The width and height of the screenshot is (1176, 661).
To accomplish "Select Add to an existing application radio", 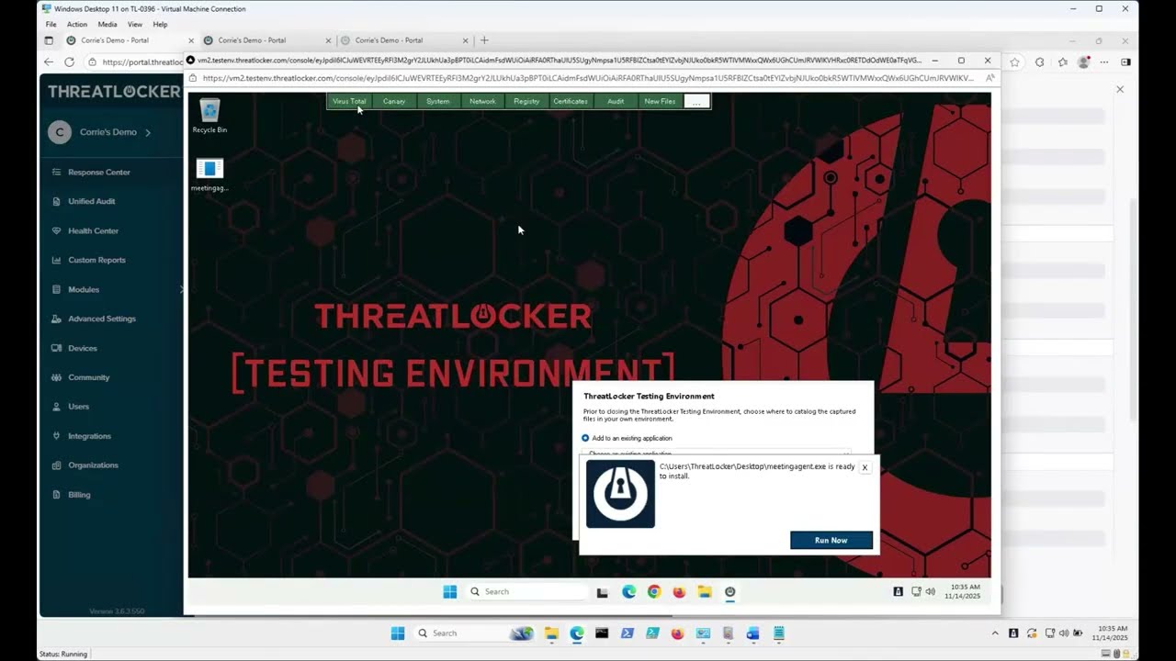I will click(x=585, y=438).
